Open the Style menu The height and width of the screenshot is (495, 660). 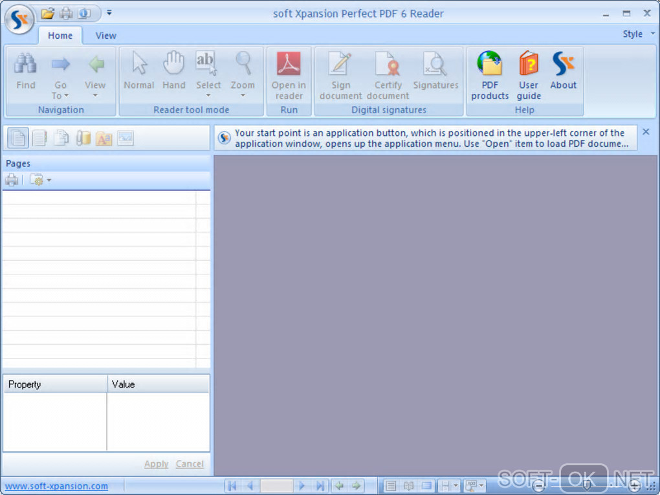639,34
